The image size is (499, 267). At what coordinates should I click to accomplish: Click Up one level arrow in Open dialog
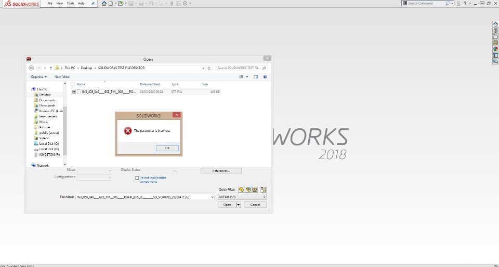51,68
